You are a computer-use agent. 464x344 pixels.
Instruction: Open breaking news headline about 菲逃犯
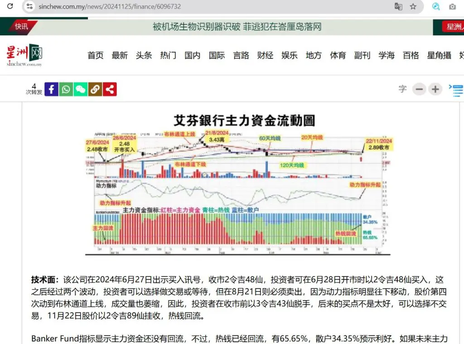pyautogui.click(x=237, y=27)
